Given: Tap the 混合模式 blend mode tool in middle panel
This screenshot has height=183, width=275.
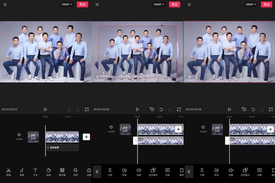Looking at the screenshot, I should (153, 172).
